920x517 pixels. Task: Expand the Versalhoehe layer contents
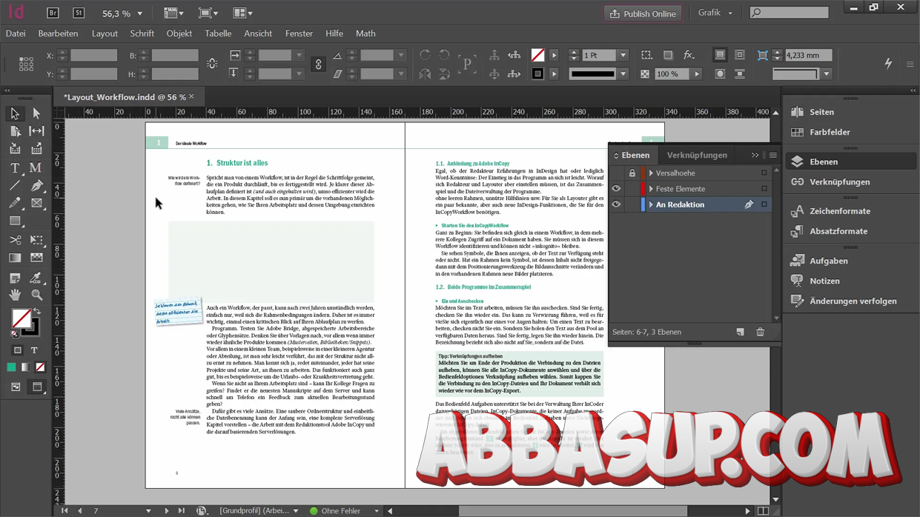pyautogui.click(x=651, y=173)
